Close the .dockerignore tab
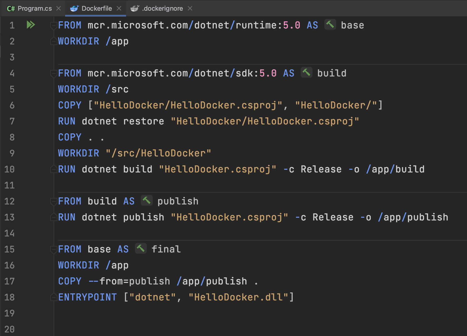 click(190, 9)
